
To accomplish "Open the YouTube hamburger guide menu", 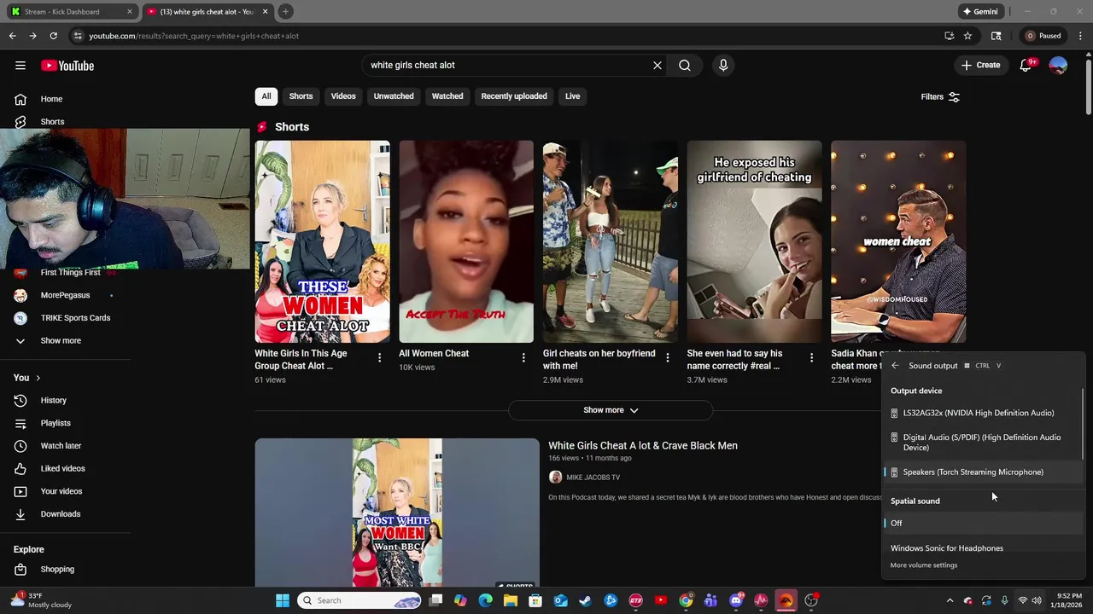I will [x=20, y=66].
